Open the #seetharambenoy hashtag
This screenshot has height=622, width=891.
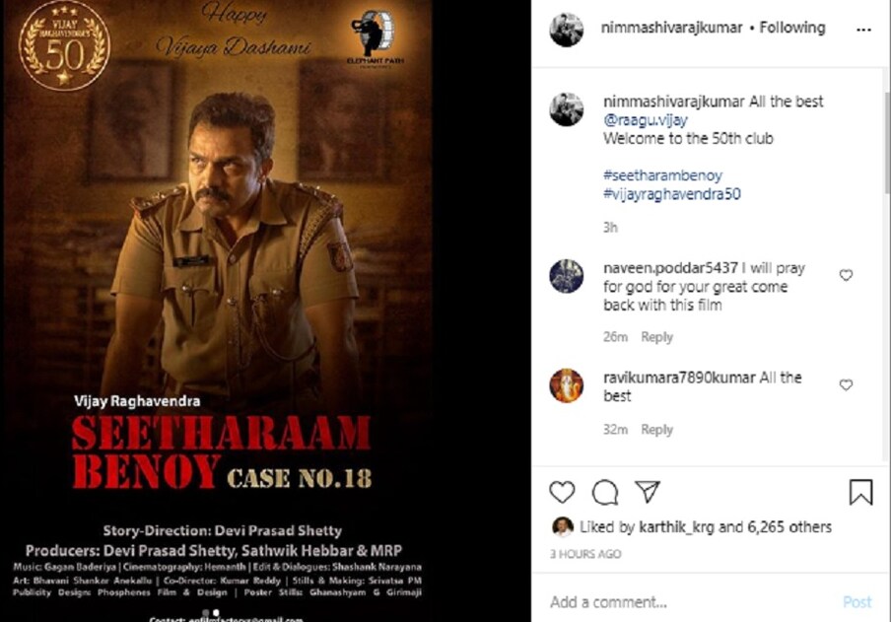tap(662, 175)
